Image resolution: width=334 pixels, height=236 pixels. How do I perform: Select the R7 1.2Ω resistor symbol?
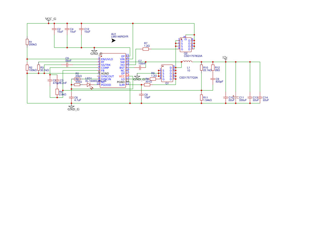click(x=146, y=49)
